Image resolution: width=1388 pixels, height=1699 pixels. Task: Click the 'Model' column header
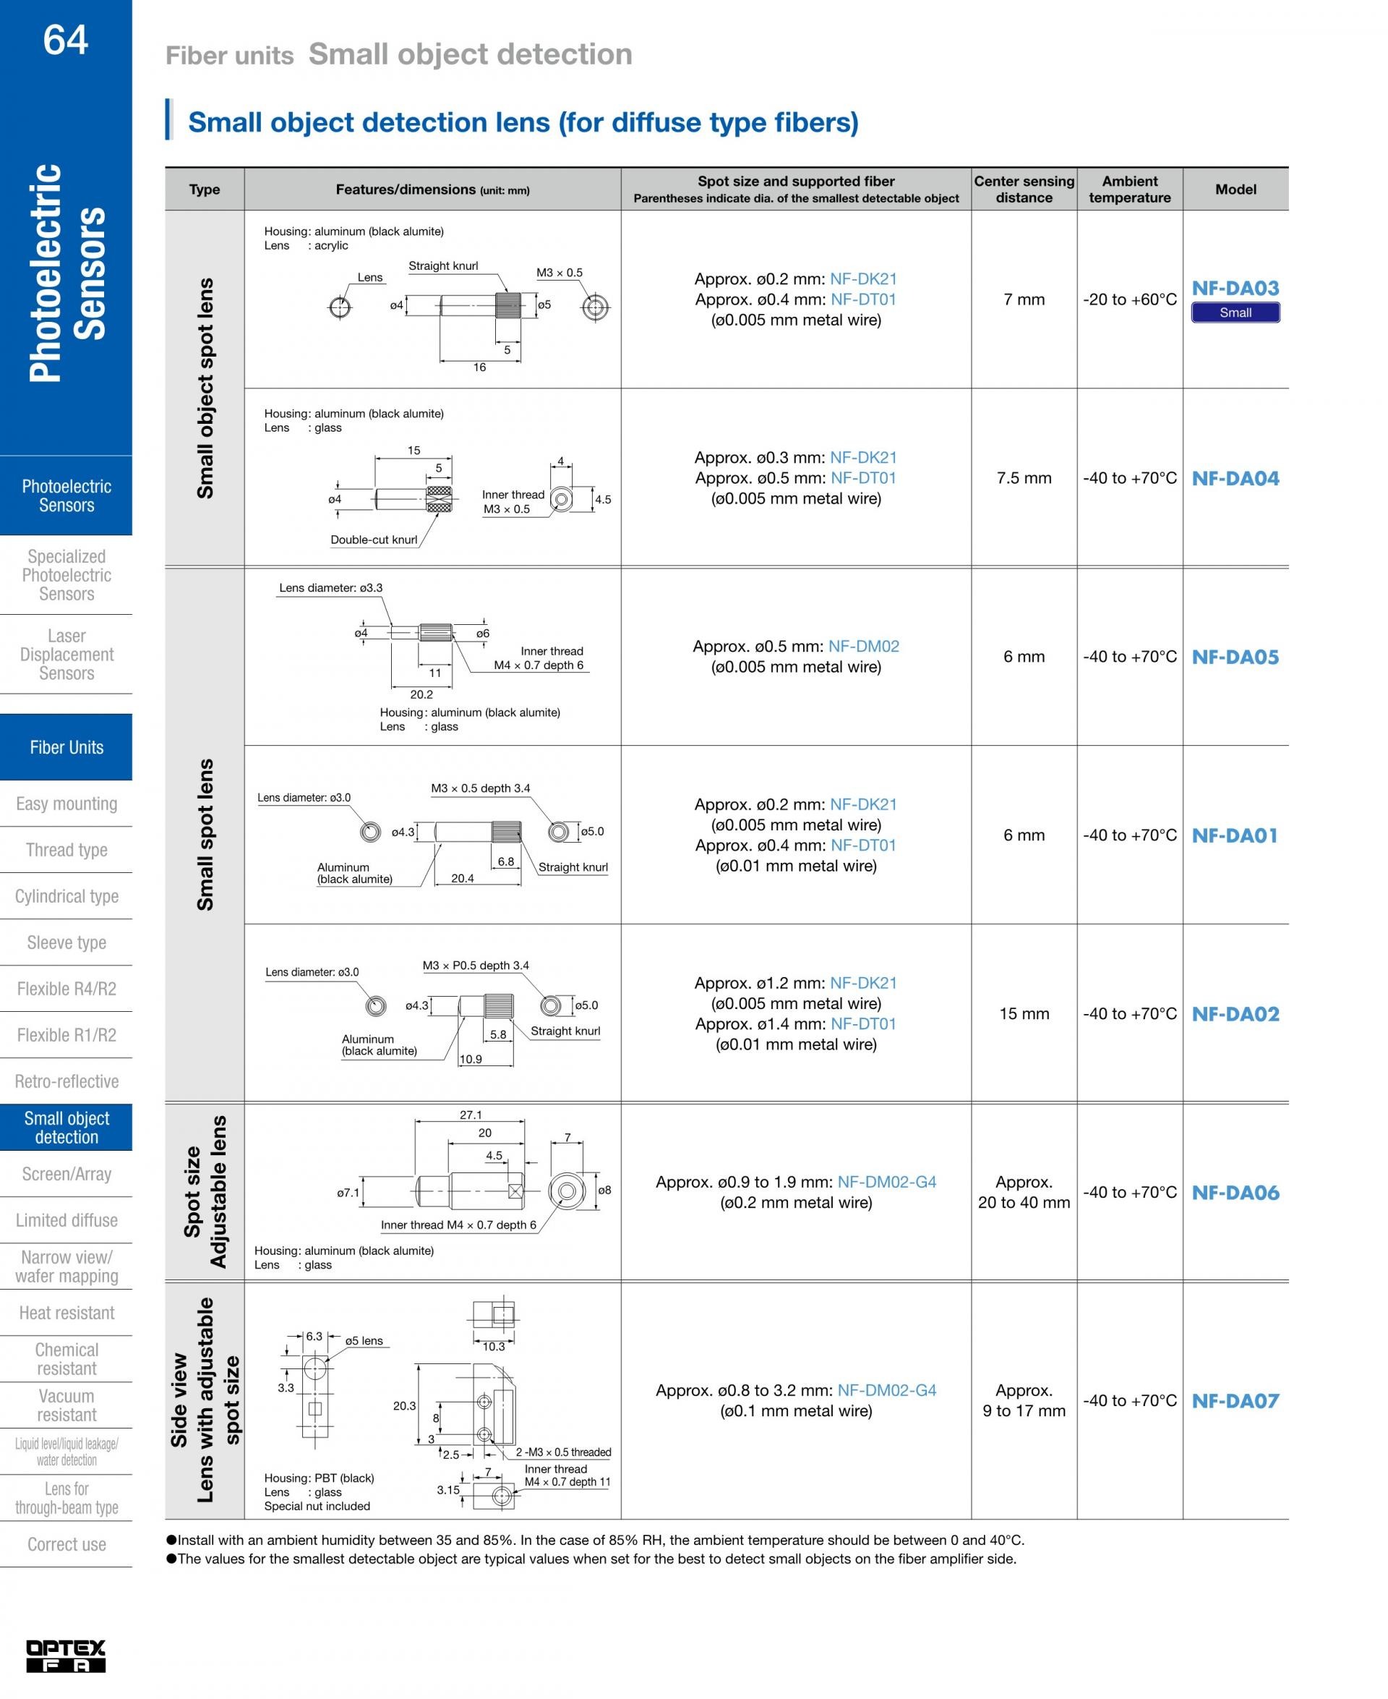[1235, 190]
